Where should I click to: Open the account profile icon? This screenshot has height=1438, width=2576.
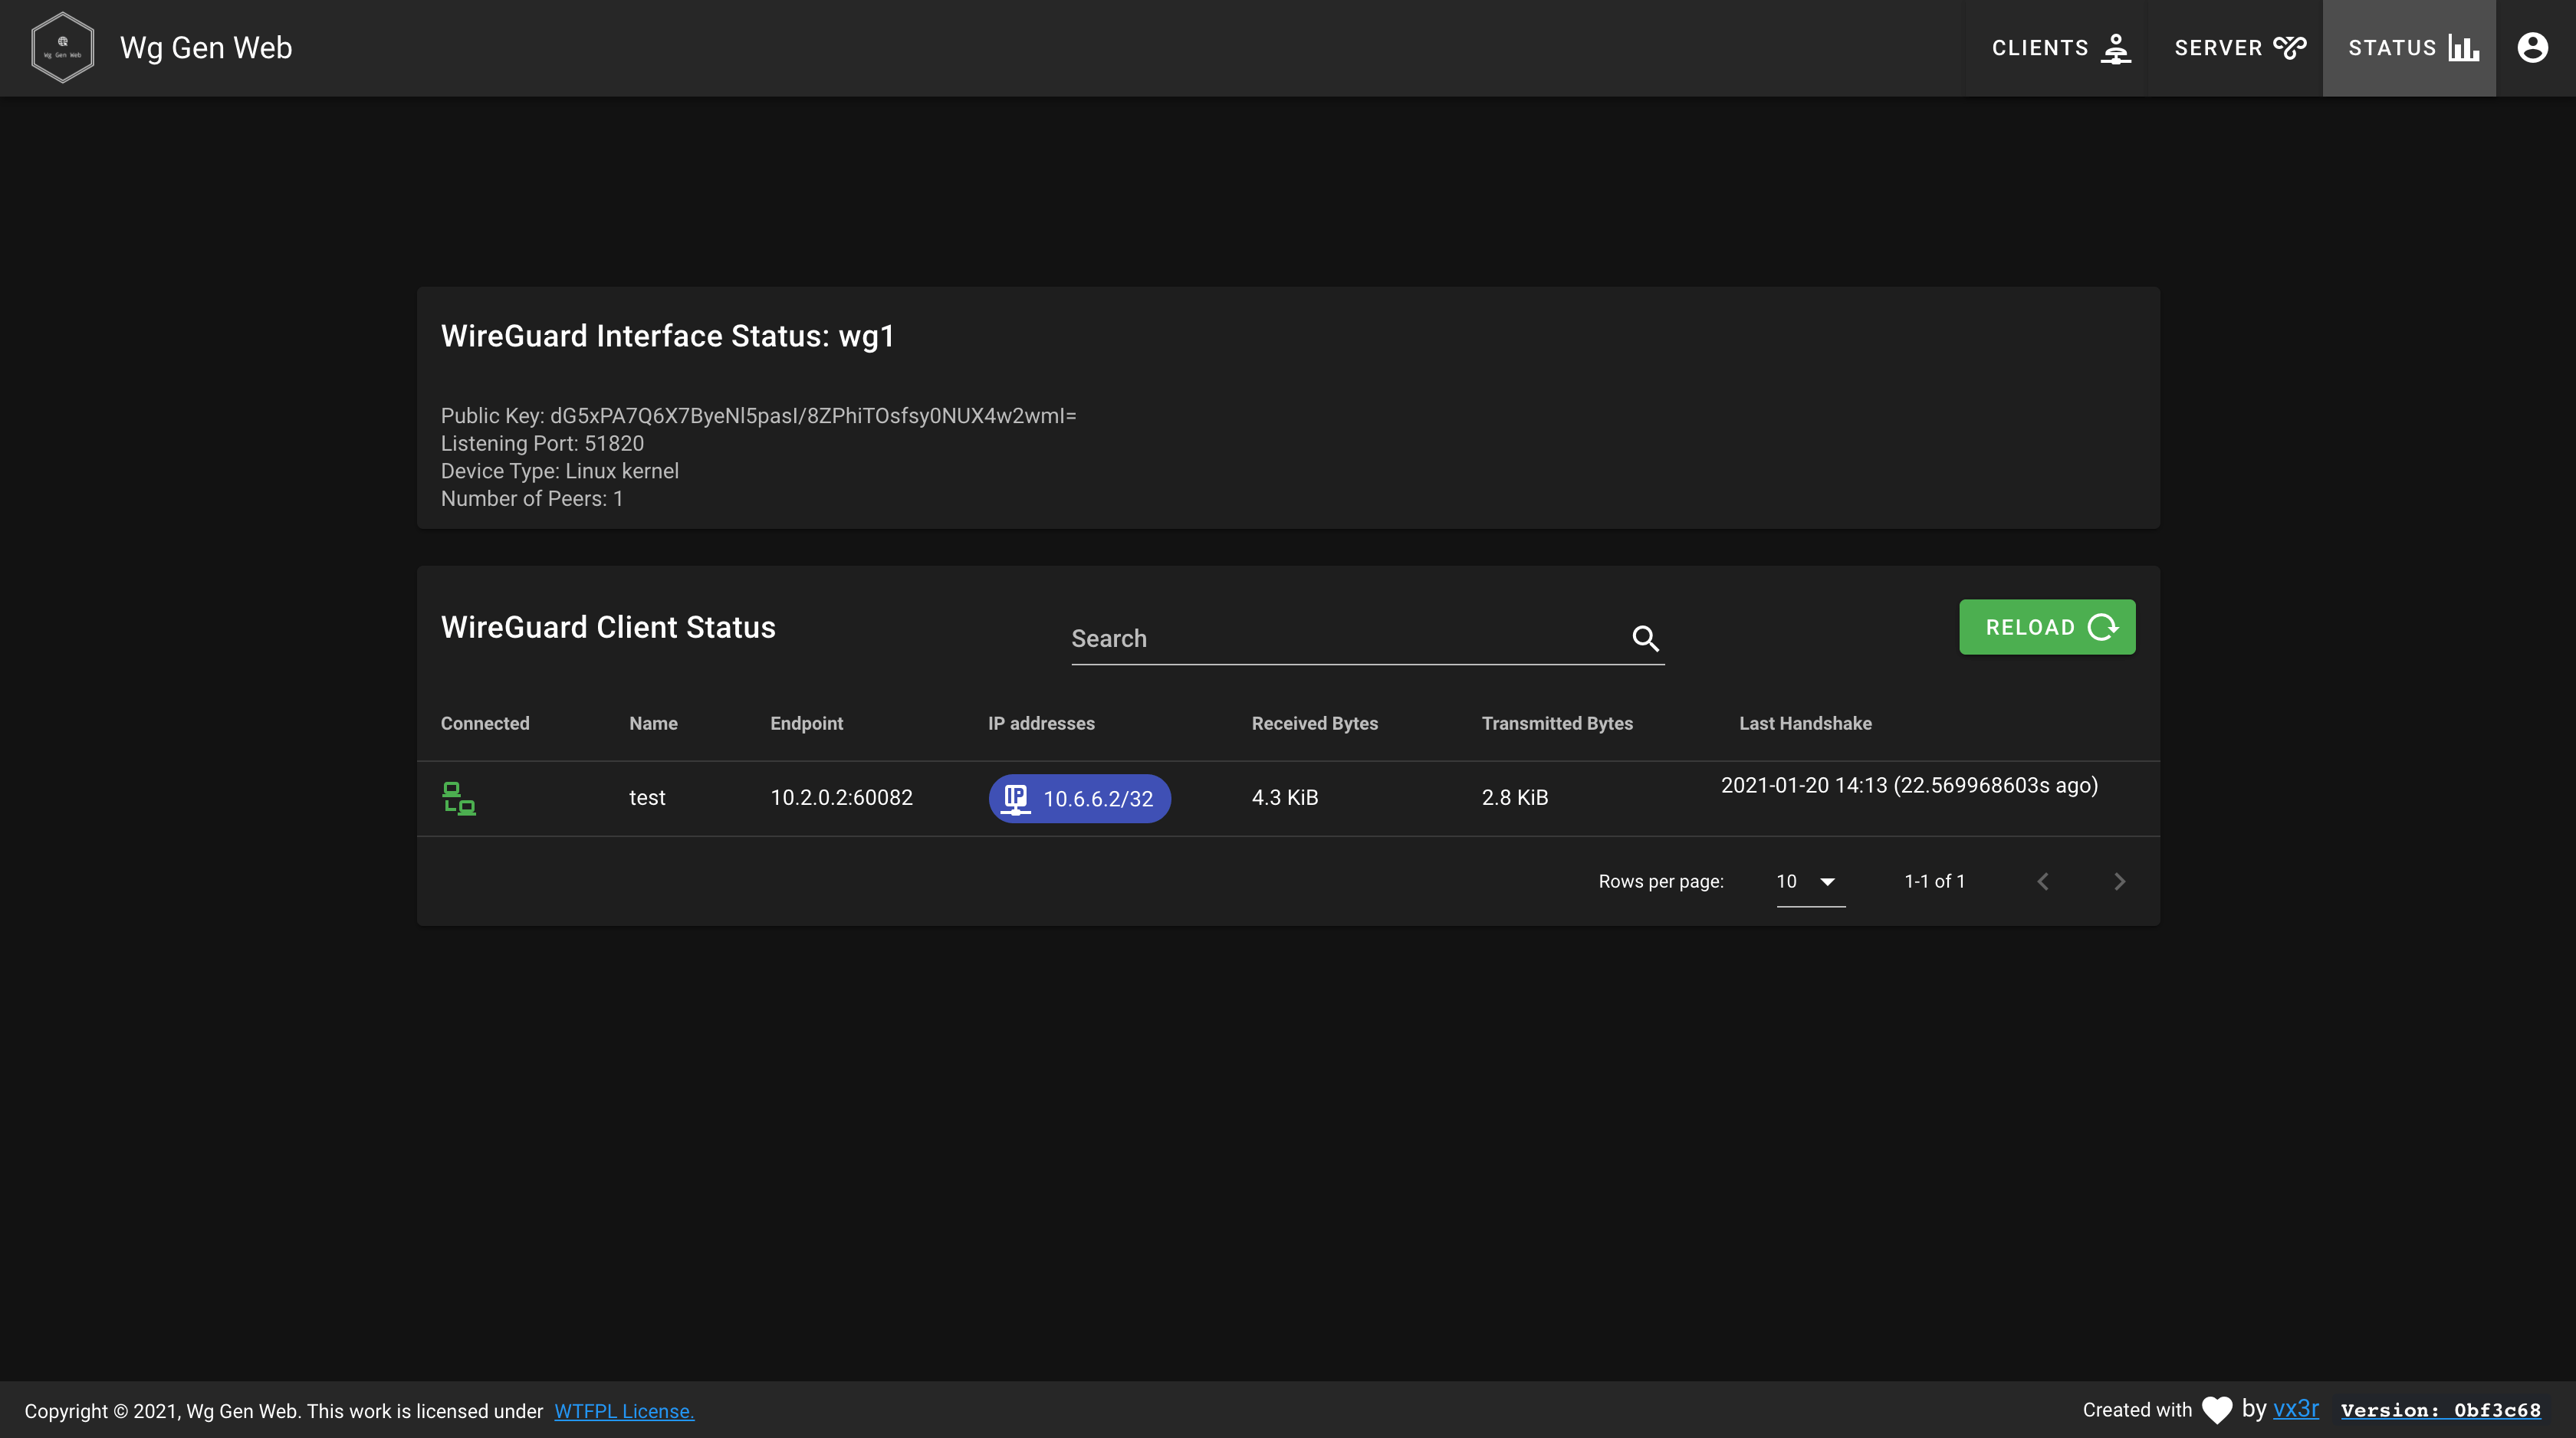click(2532, 47)
